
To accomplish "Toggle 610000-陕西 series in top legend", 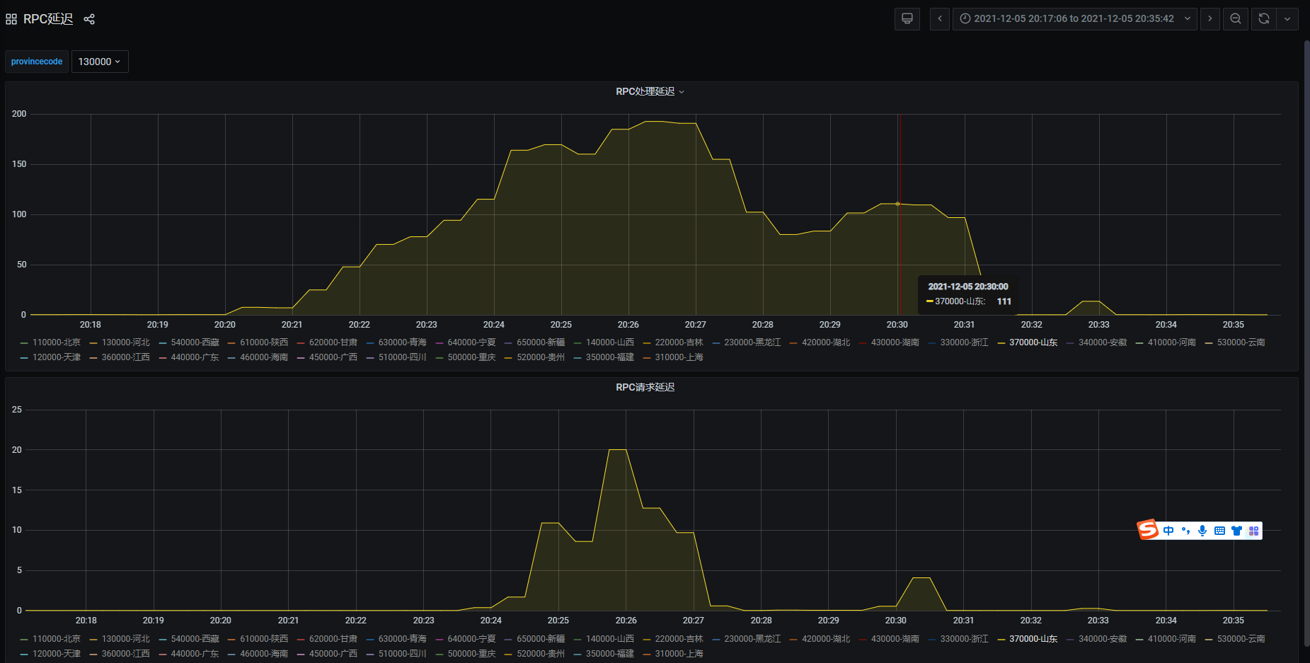I will pyautogui.click(x=264, y=342).
